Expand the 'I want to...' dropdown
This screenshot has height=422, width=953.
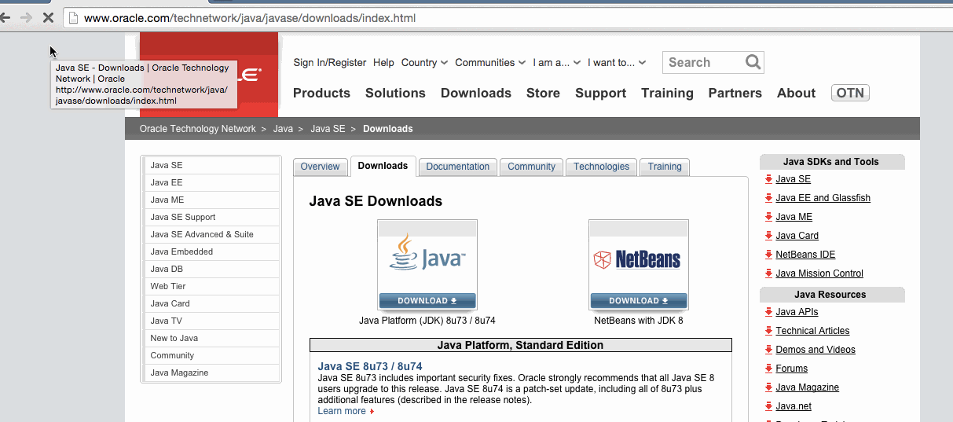(617, 63)
